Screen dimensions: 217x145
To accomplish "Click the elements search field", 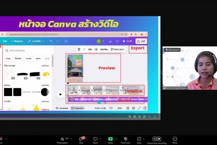I will (x=28, y=50).
